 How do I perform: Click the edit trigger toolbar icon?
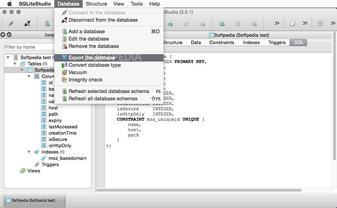tap(238, 24)
